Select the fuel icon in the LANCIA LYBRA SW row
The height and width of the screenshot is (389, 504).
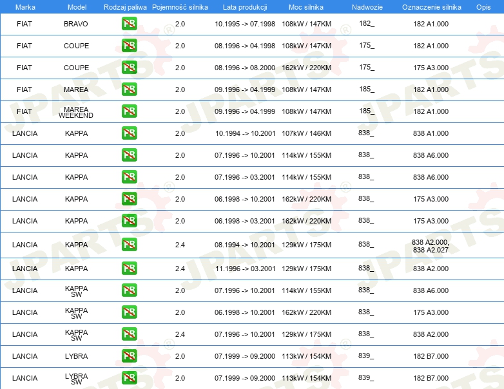[129, 378]
